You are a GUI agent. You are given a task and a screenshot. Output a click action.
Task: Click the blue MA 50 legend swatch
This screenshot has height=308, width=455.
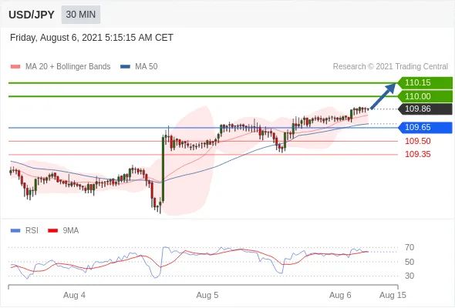(125, 67)
